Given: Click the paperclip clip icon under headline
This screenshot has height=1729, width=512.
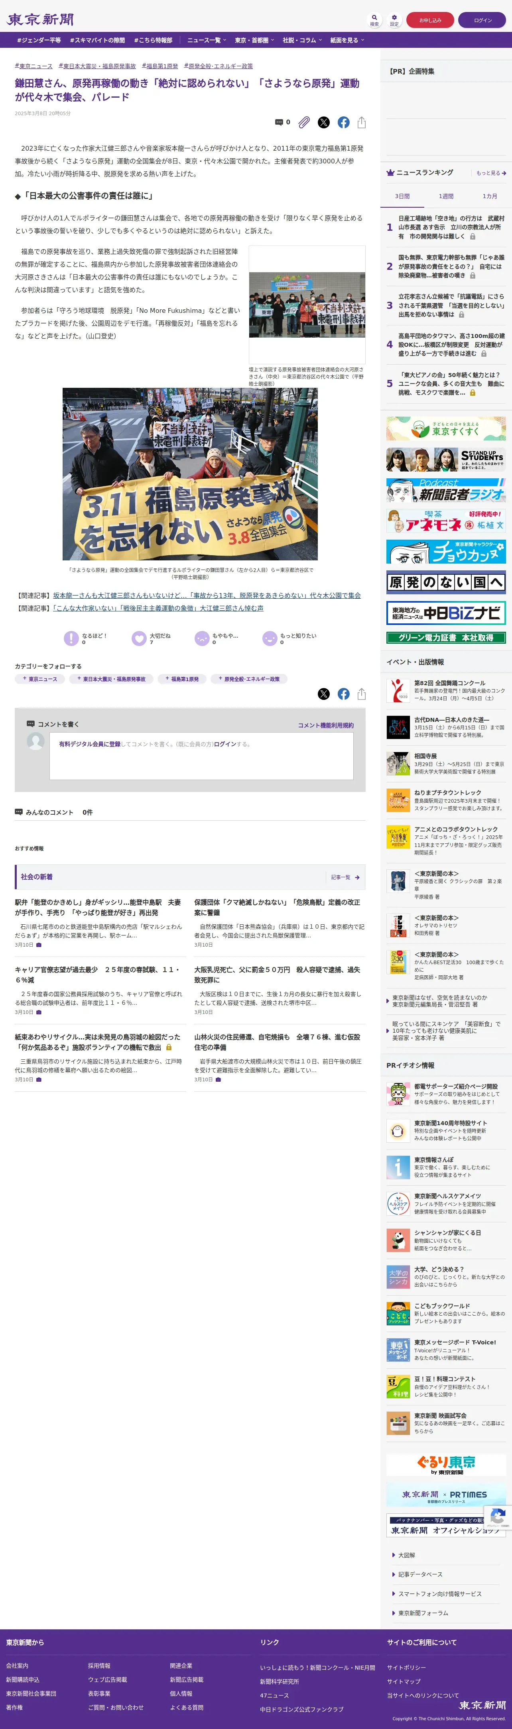Looking at the screenshot, I should click(x=304, y=122).
